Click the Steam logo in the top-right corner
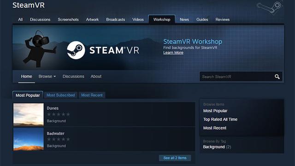The image size is (295, 166). click(x=269, y=7)
